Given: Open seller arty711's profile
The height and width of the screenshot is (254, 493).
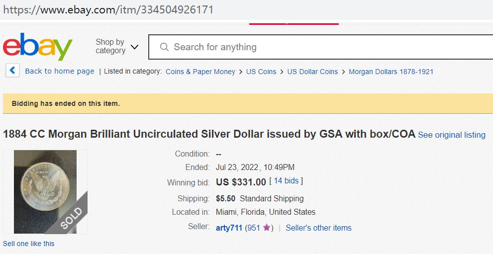Looking at the screenshot, I should tap(229, 228).
